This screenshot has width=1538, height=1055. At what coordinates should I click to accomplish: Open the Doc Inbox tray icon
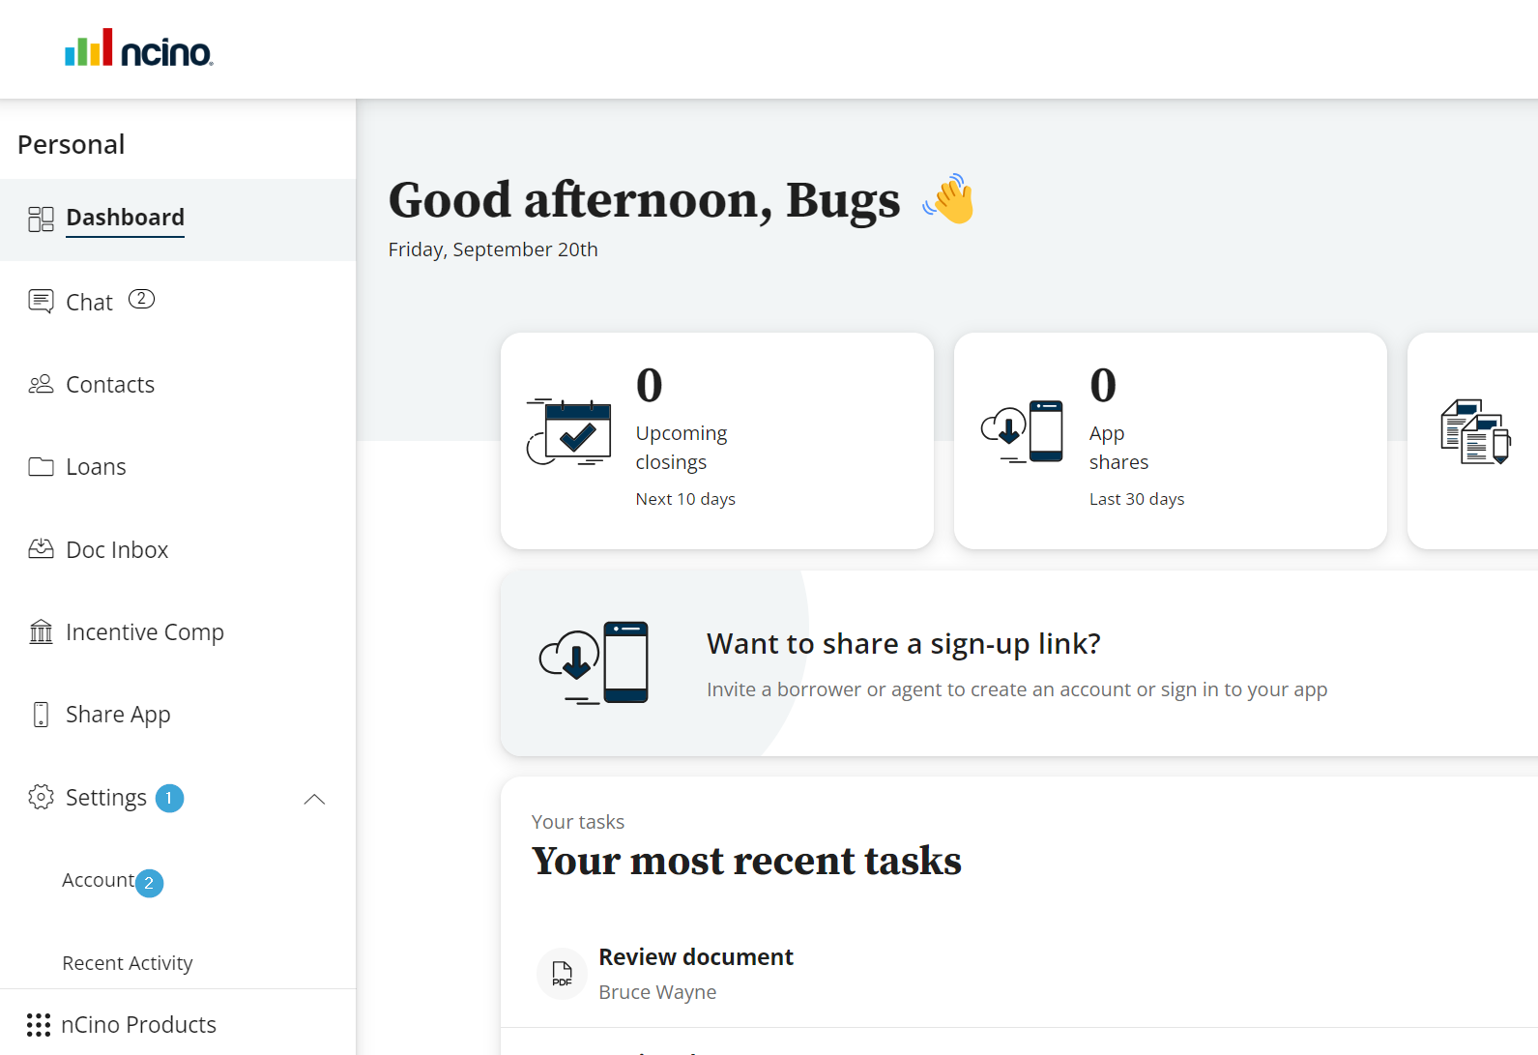pos(41,549)
